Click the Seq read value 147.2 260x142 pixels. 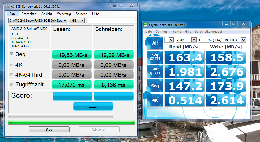185,86
